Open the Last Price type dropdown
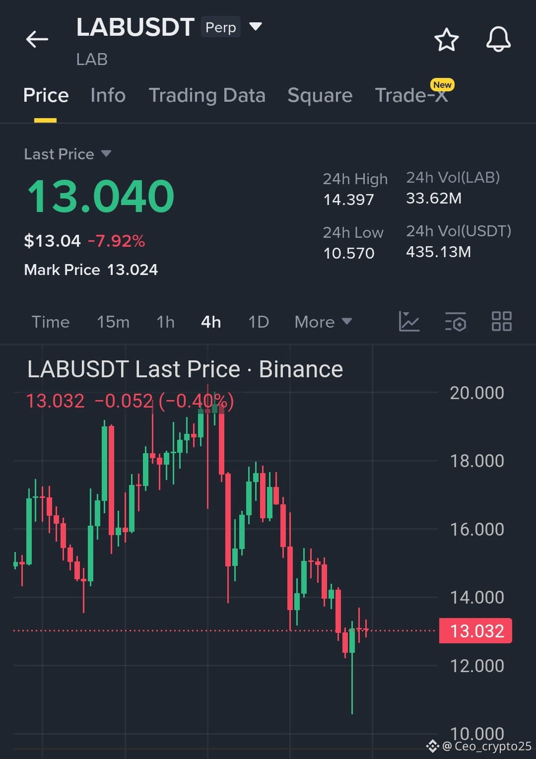 [x=106, y=153]
